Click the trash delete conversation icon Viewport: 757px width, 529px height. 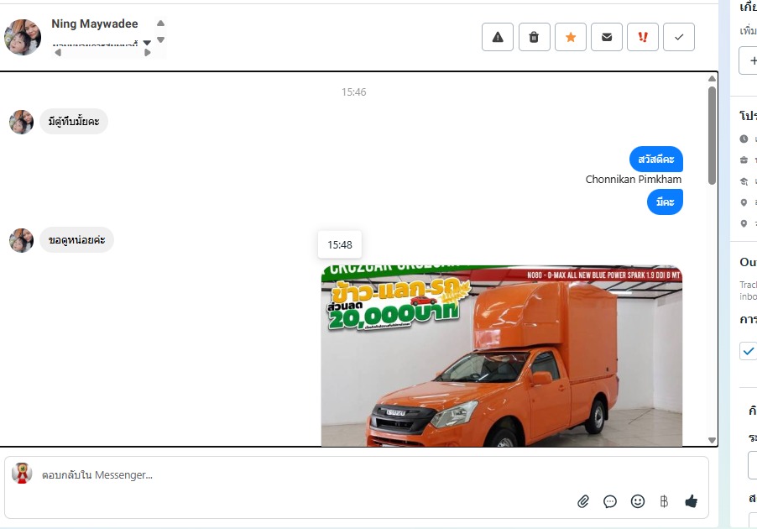pyautogui.click(x=534, y=37)
